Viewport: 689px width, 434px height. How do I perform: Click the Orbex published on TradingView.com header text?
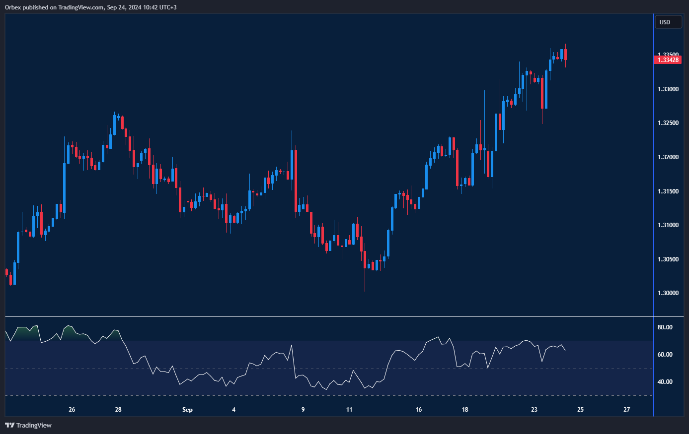(90, 7)
